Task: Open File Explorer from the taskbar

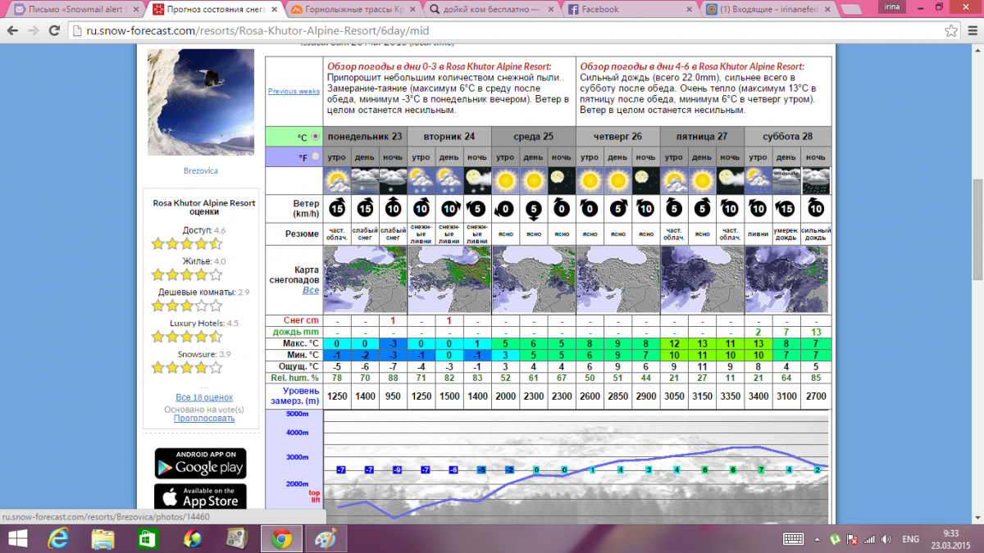Action: (103, 538)
